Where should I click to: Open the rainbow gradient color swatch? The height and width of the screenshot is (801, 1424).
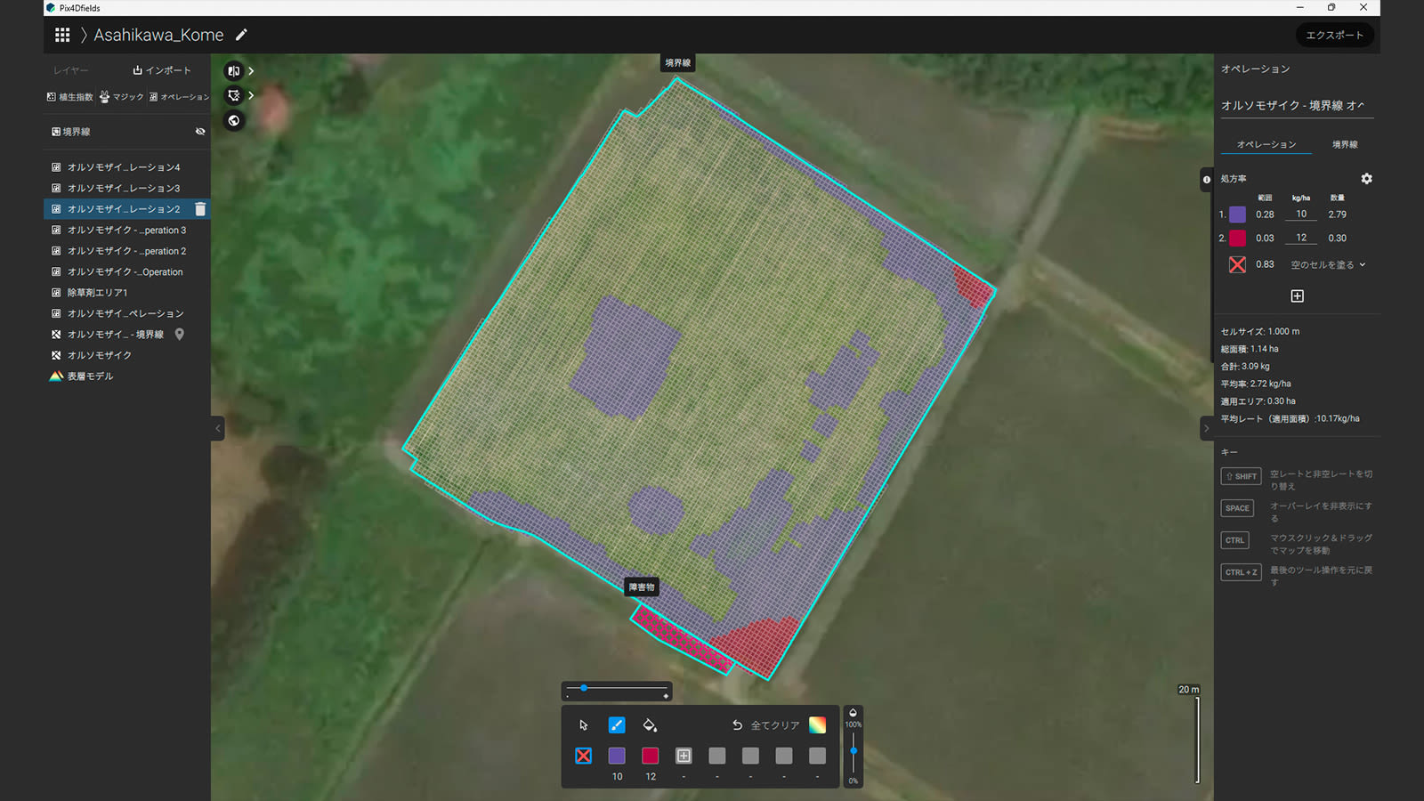tap(817, 724)
